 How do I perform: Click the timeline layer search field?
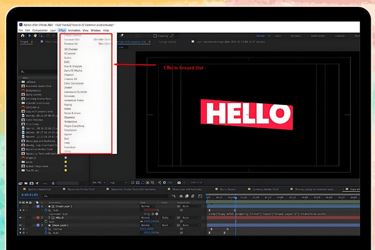(105, 196)
